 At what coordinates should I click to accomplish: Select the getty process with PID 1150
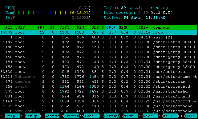click(x=99, y=57)
